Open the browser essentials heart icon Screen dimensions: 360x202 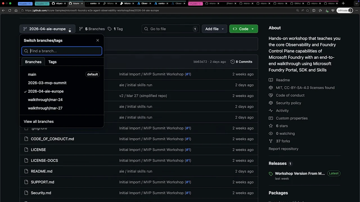point(333,10)
